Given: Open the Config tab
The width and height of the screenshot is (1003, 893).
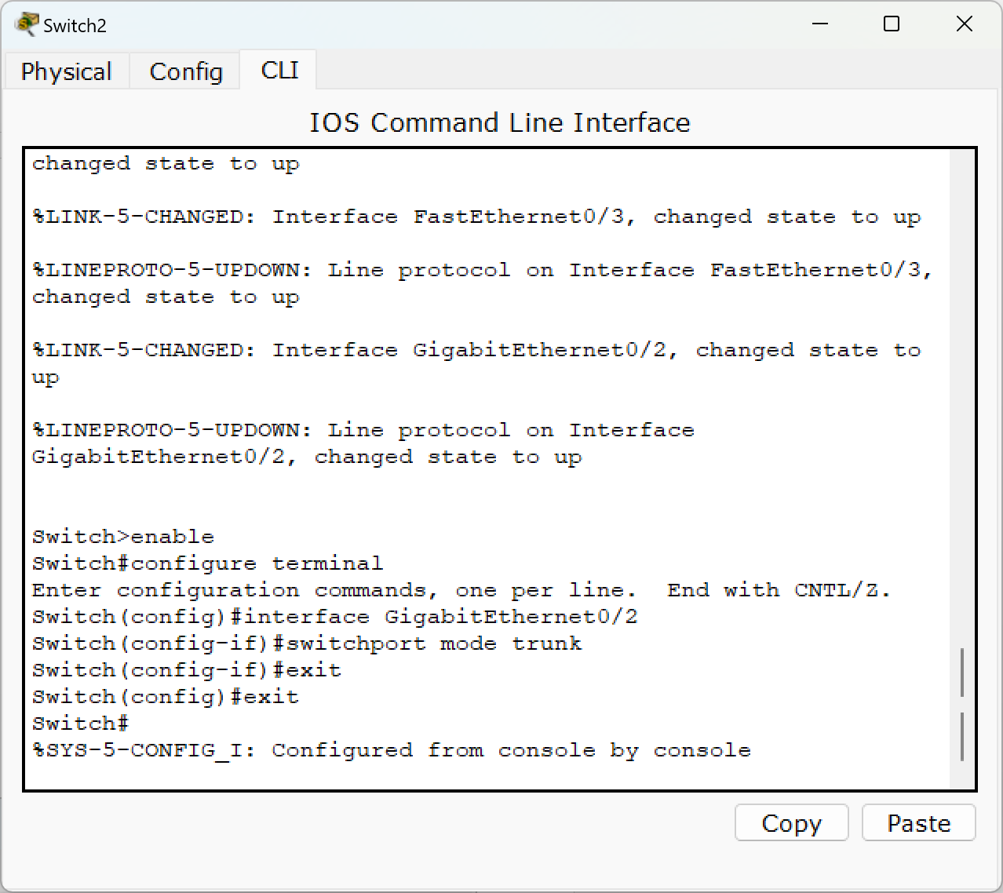Looking at the screenshot, I should [x=186, y=71].
